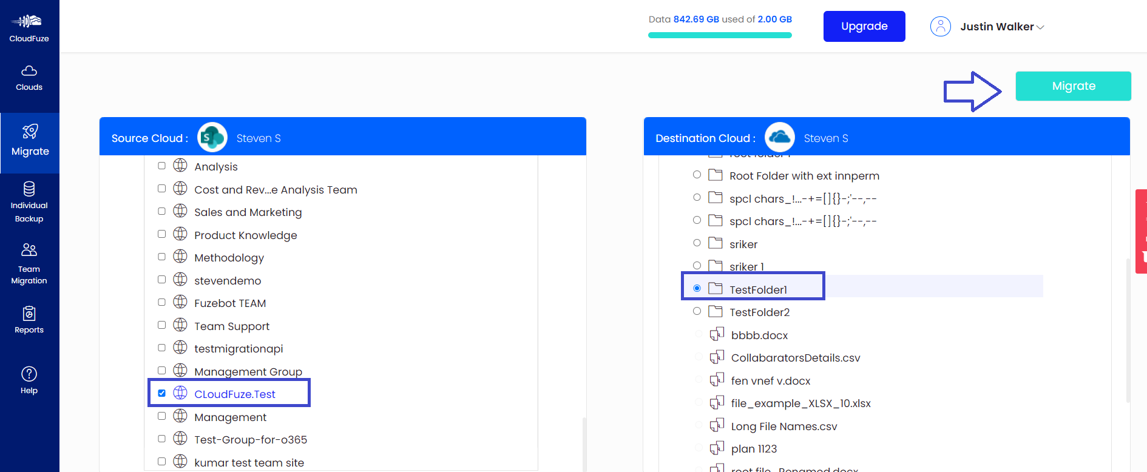Click the globe icon beside Methodology
1147x472 pixels.
tap(180, 257)
